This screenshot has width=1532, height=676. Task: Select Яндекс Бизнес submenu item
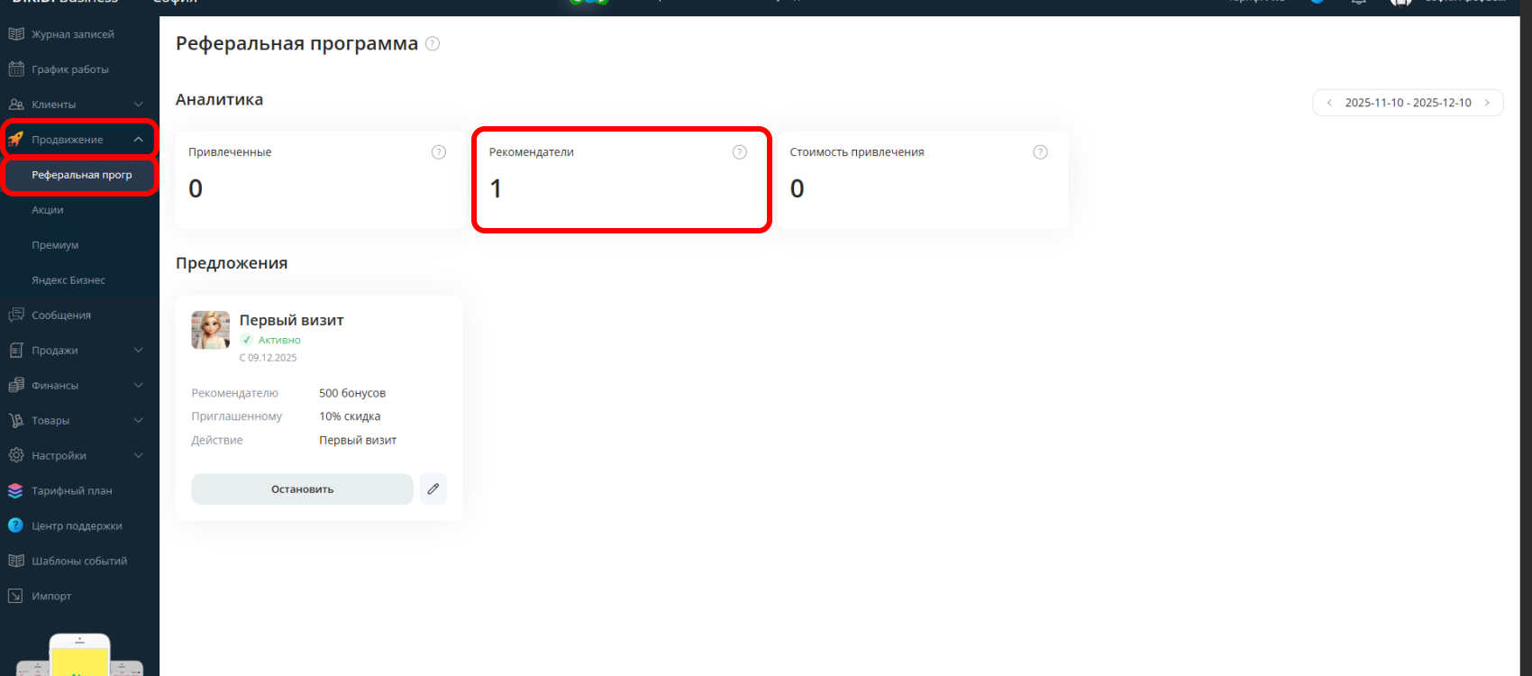(x=68, y=280)
